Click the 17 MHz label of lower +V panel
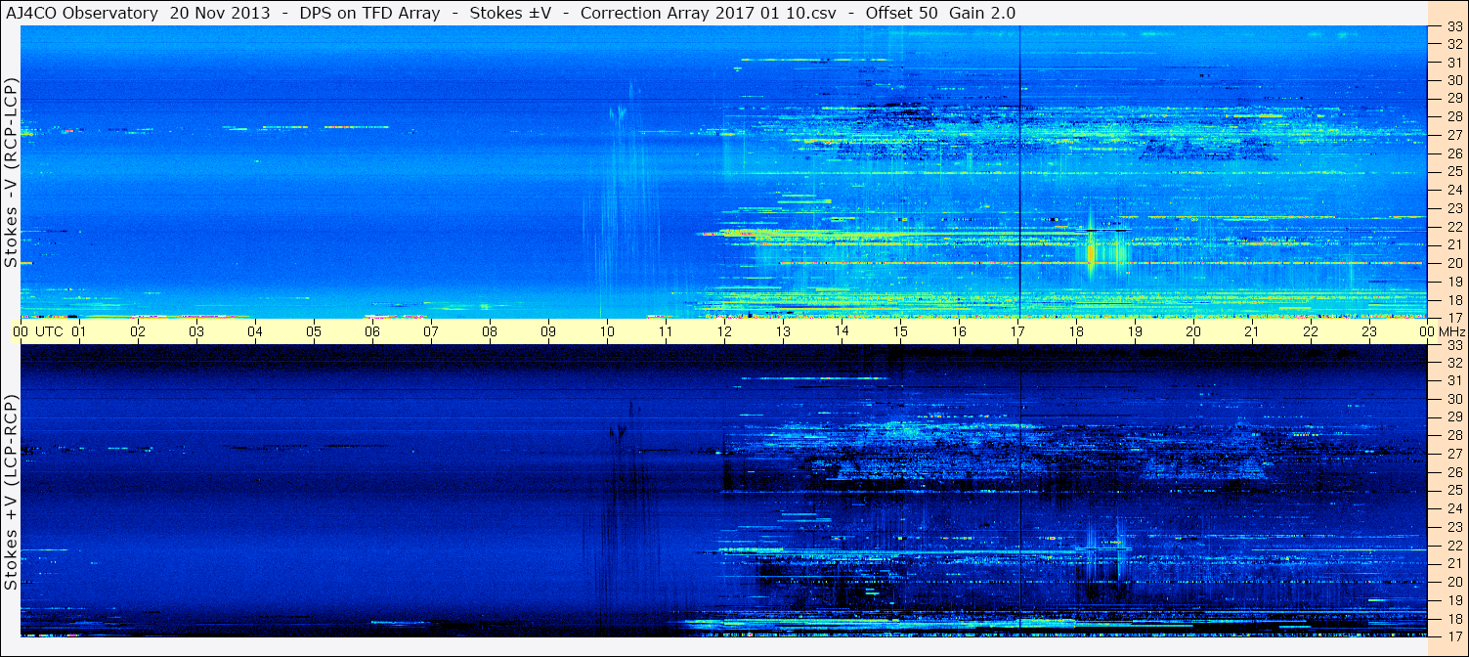1469x657 pixels. tap(1454, 635)
